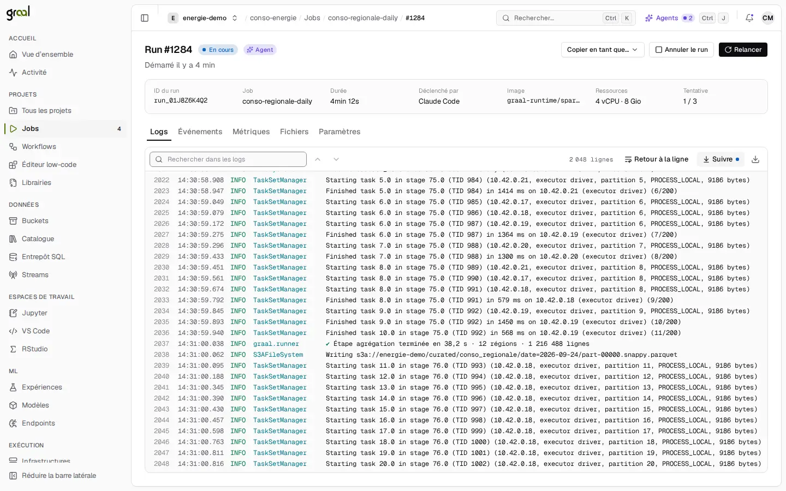Image resolution: width=786 pixels, height=491 pixels.
Task: Download logs with the download icon
Action: click(x=755, y=159)
